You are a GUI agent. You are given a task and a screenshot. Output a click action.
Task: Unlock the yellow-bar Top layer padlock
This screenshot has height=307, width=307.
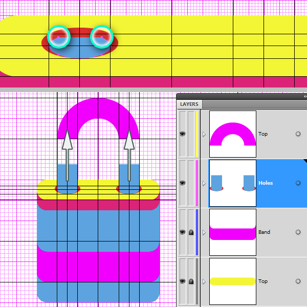191,281
